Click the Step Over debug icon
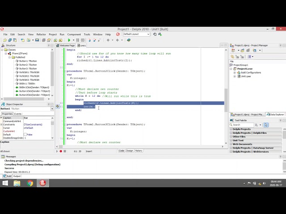The width and height of the screenshot is (286, 214). click(94, 40)
